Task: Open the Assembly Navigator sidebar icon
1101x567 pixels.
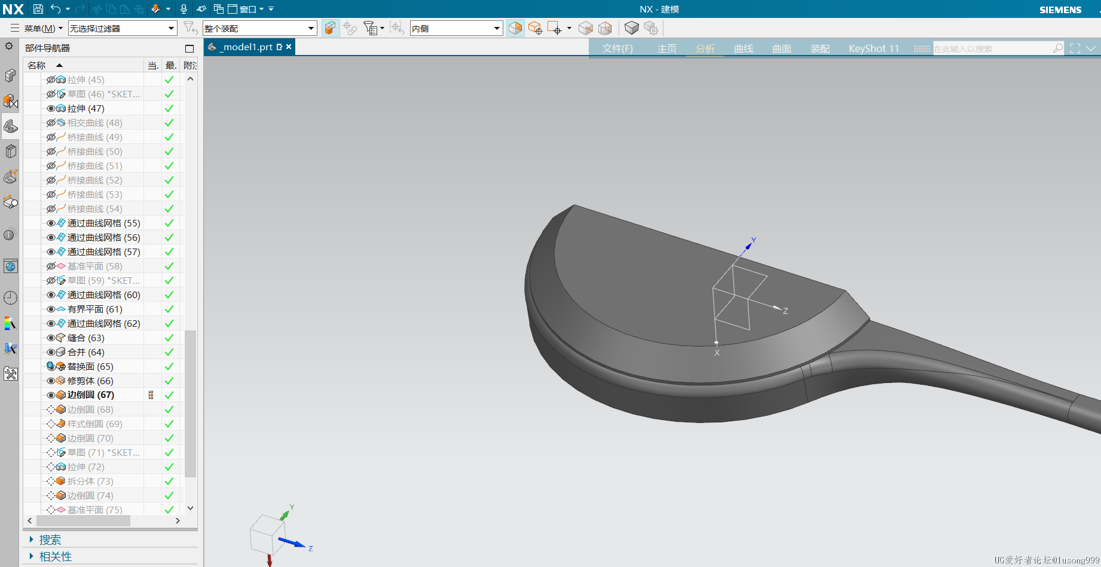Action: click(10, 75)
